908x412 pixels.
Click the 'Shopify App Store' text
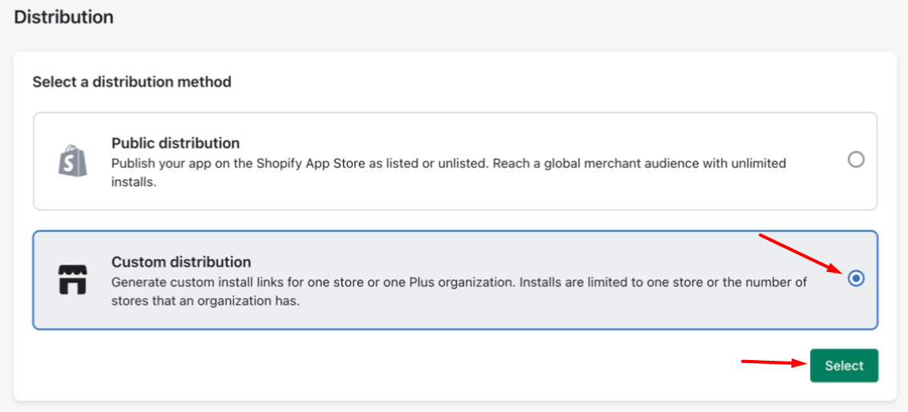click(301, 163)
